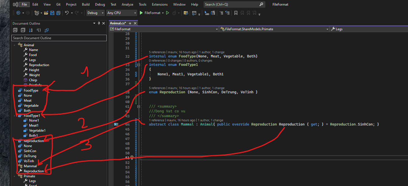Open the Debug configuration dropdown
Viewport: 408px width, 186px height.
(x=96, y=13)
